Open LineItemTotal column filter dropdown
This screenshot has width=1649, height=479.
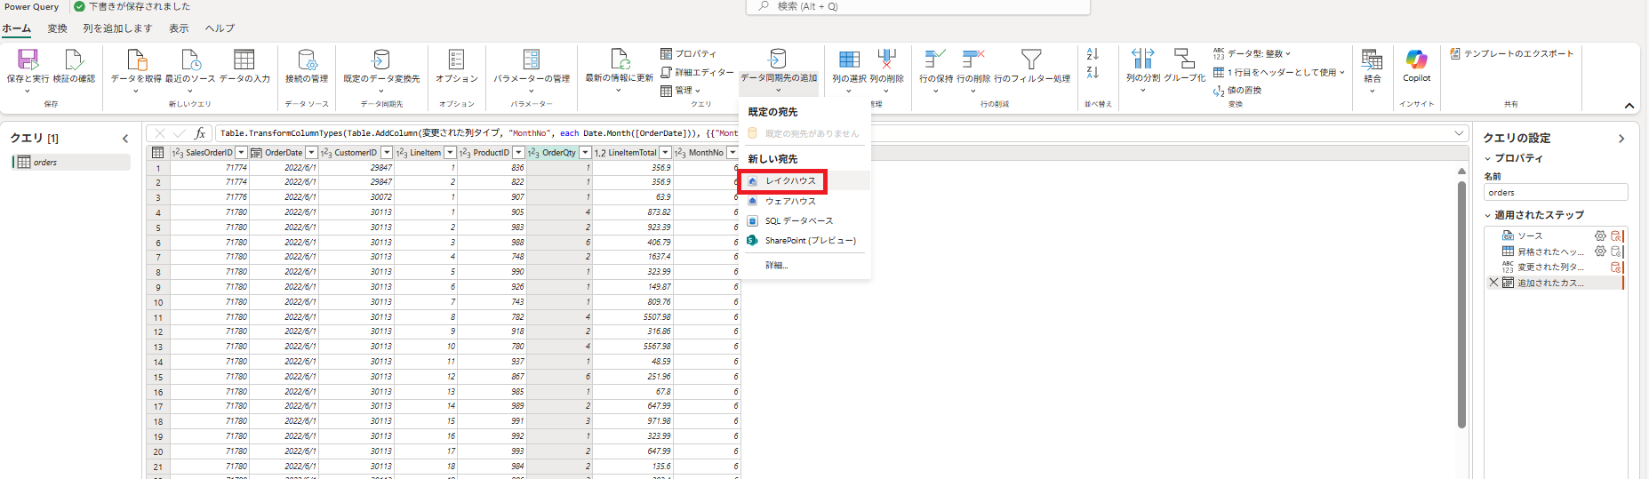coord(665,153)
